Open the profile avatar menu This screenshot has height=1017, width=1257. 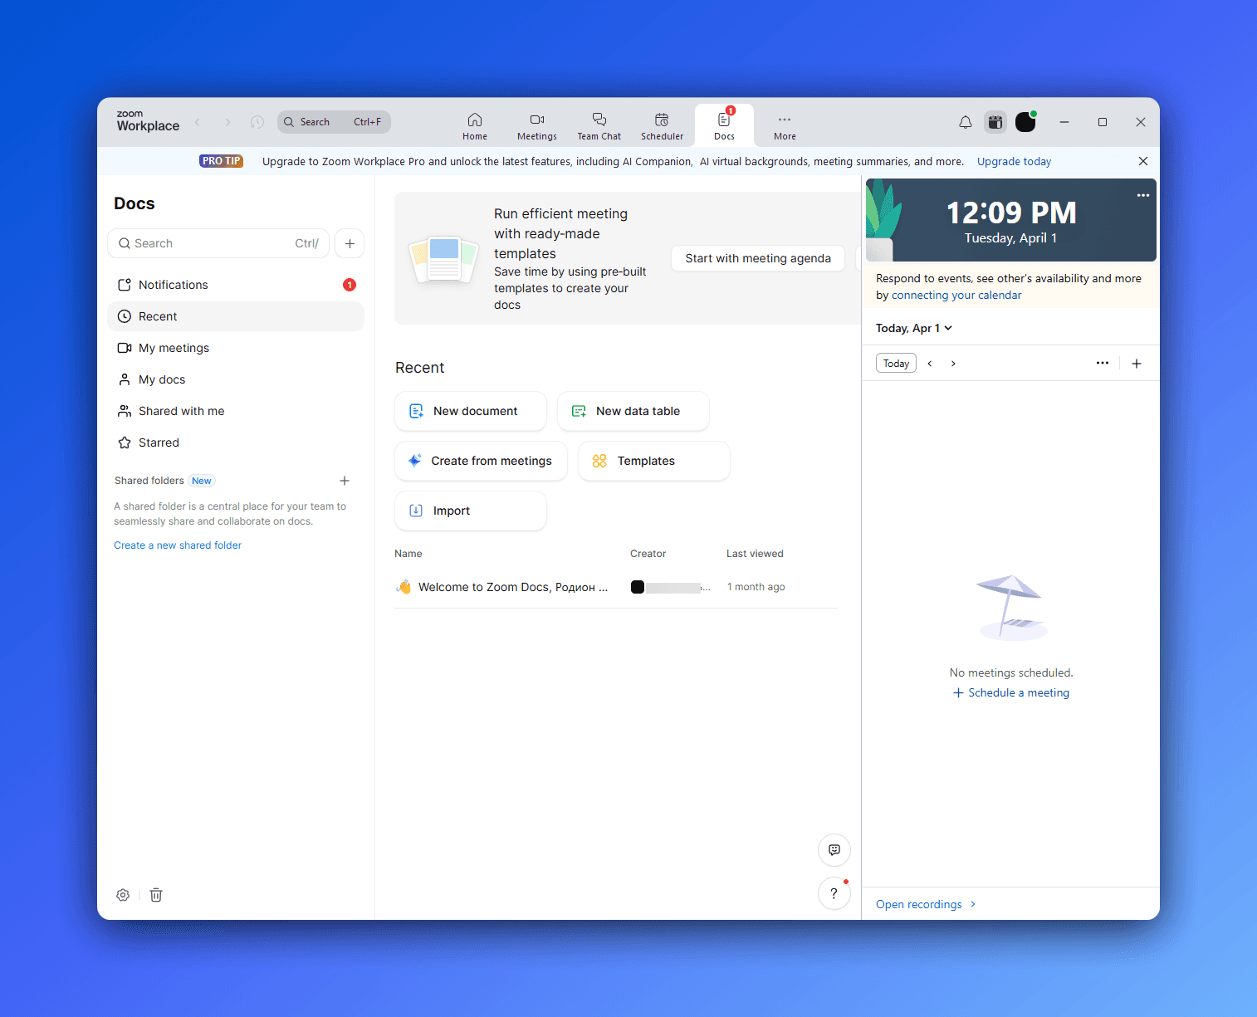pos(1026,122)
